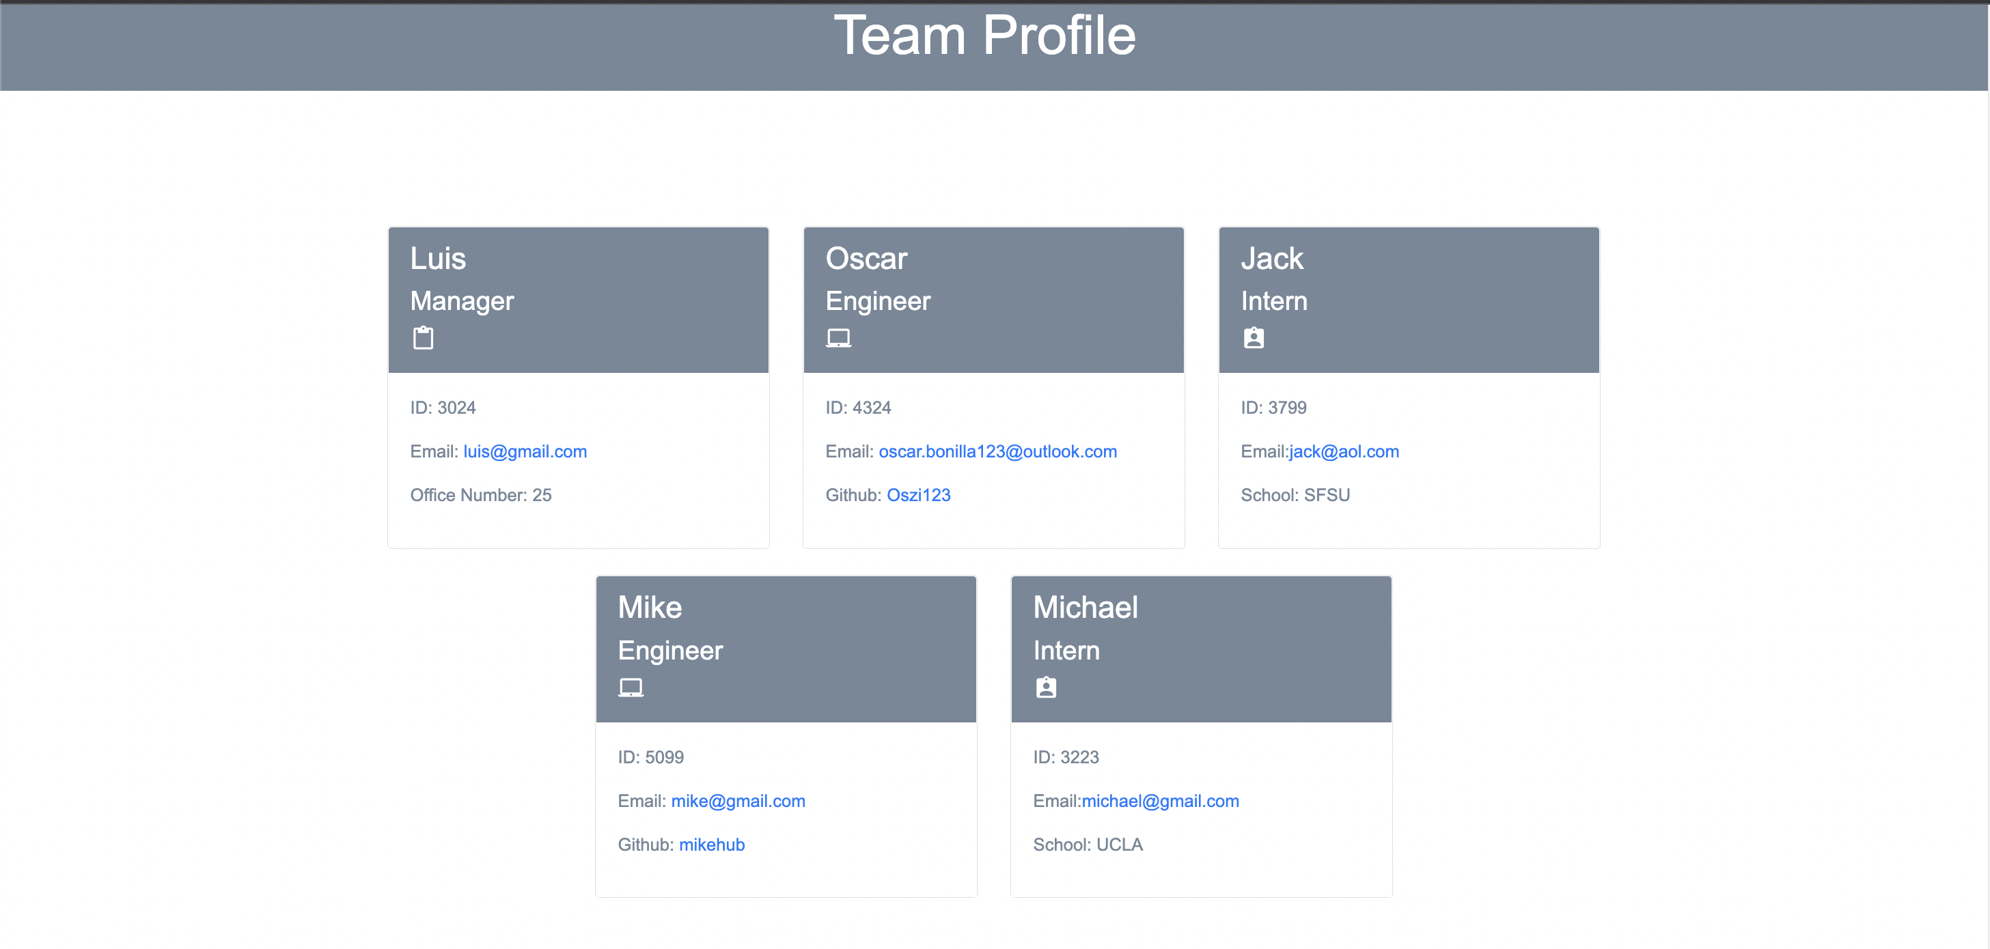Open mike@gmail.com email link
This screenshot has height=949, width=1990.
click(x=738, y=801)
